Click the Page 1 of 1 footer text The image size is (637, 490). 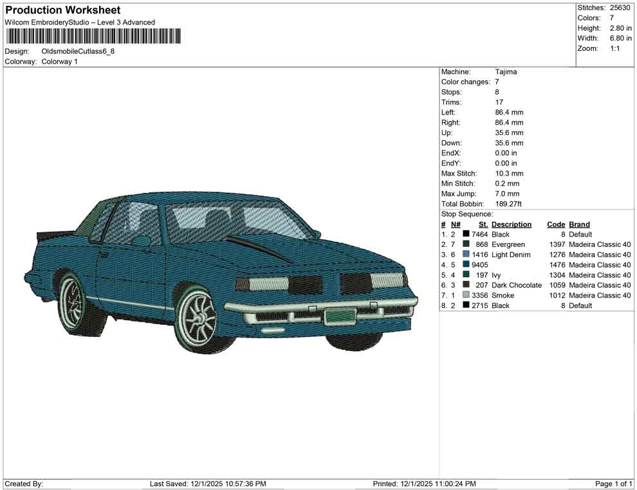(x=614, y=484)
